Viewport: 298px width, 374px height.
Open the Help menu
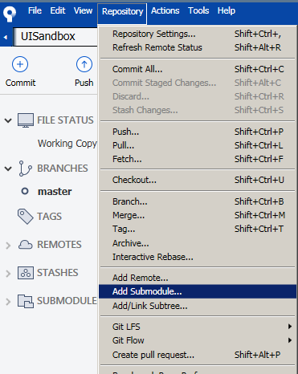227,10
